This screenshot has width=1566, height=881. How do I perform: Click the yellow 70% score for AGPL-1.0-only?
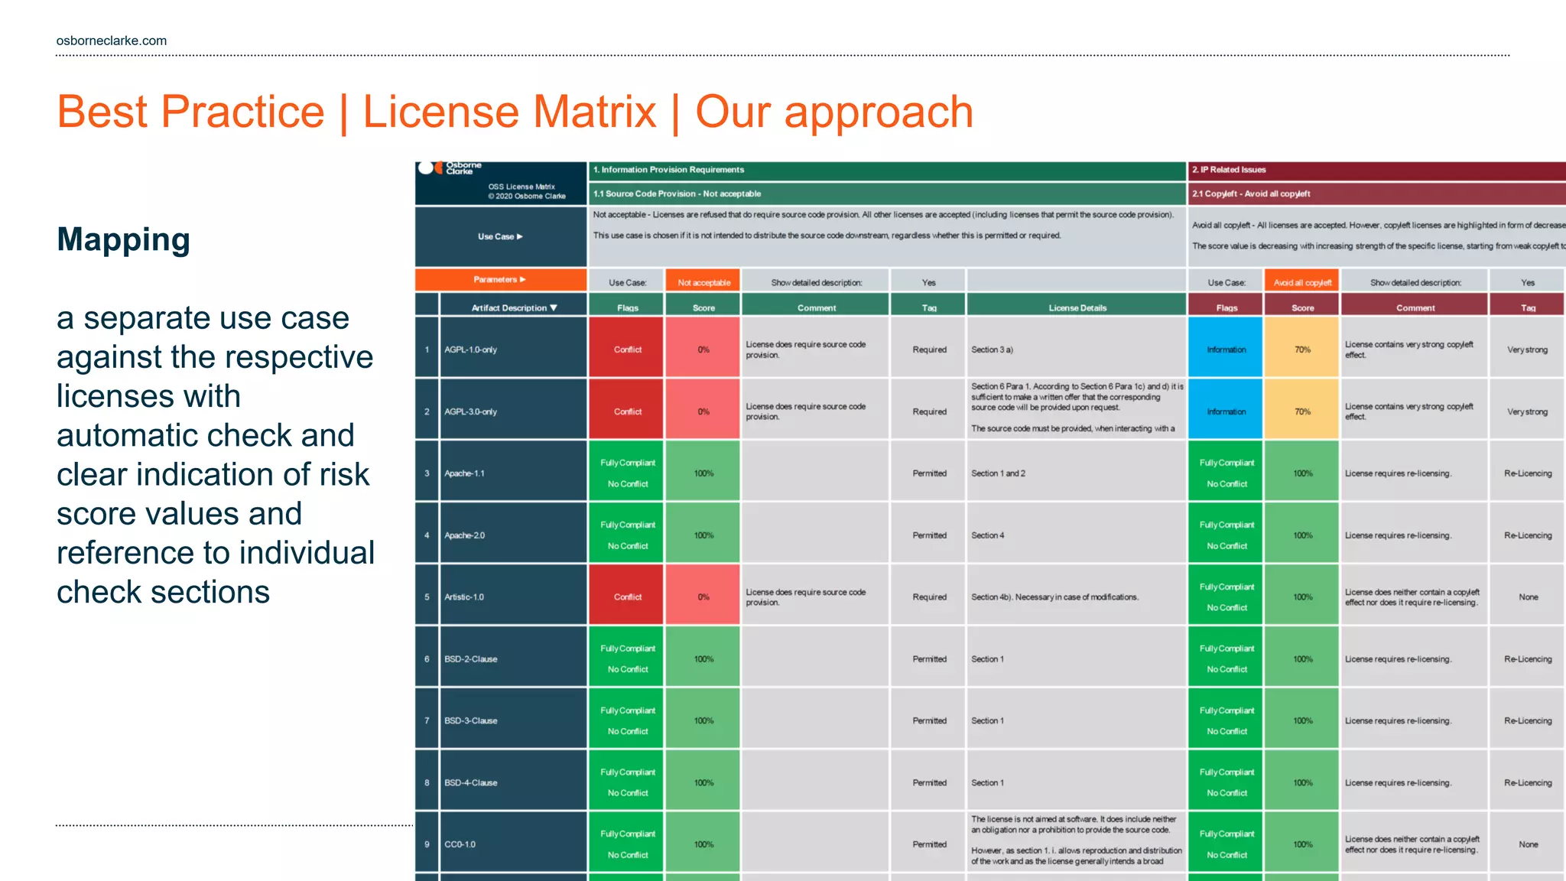pos(1301,349)
